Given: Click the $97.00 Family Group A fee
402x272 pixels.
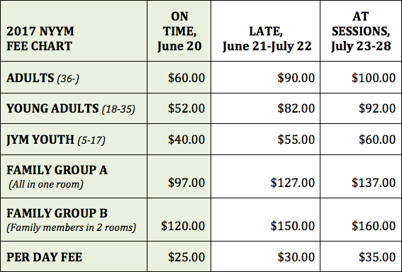Looking at the screenshot, I should pos(186,183).
